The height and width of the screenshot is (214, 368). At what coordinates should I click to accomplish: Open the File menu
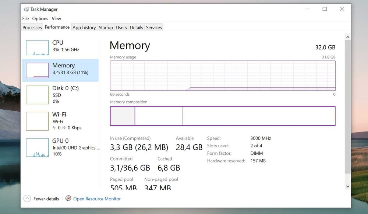(x=25, y=18)
